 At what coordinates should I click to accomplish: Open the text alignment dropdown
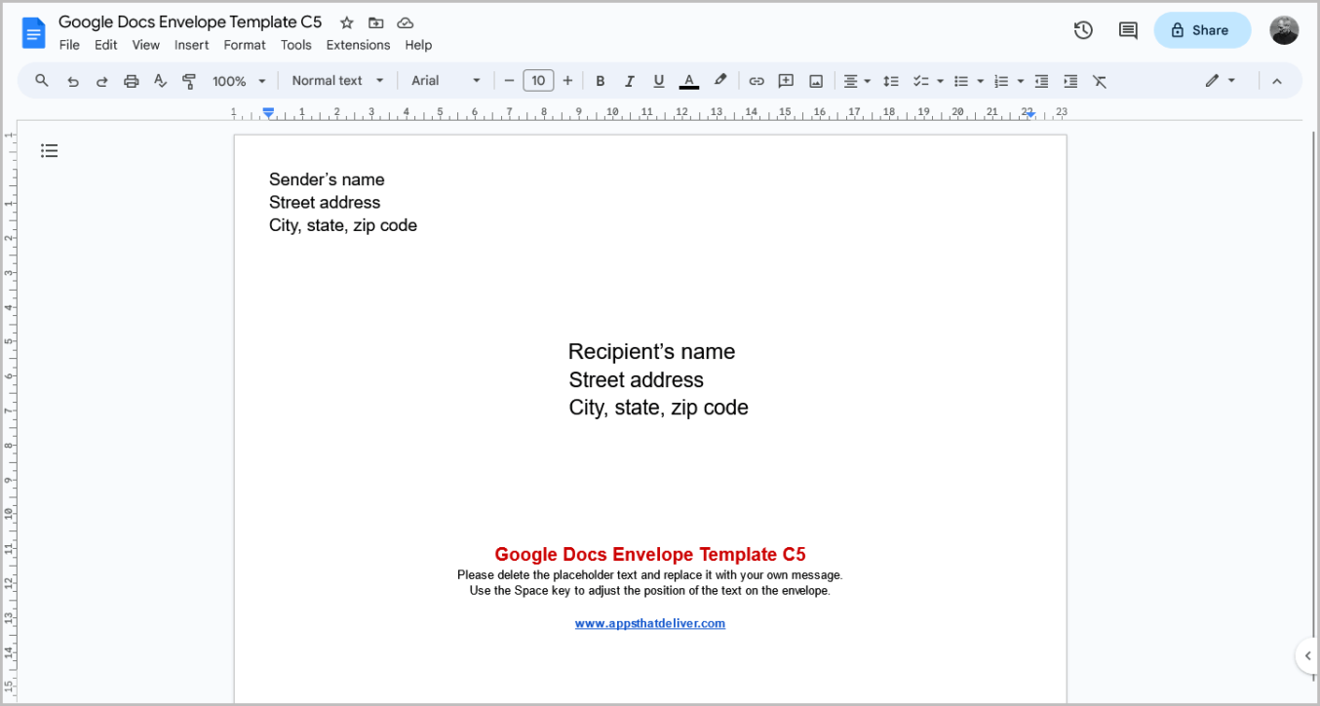click(857, 81)
